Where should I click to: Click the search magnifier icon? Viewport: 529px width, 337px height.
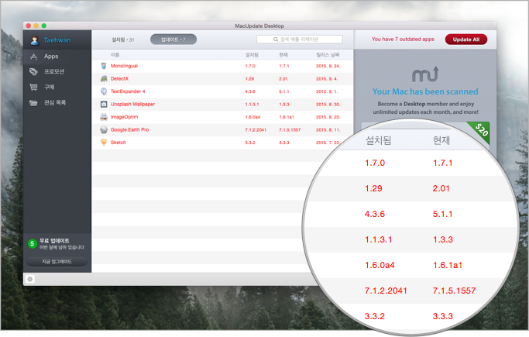276,40
